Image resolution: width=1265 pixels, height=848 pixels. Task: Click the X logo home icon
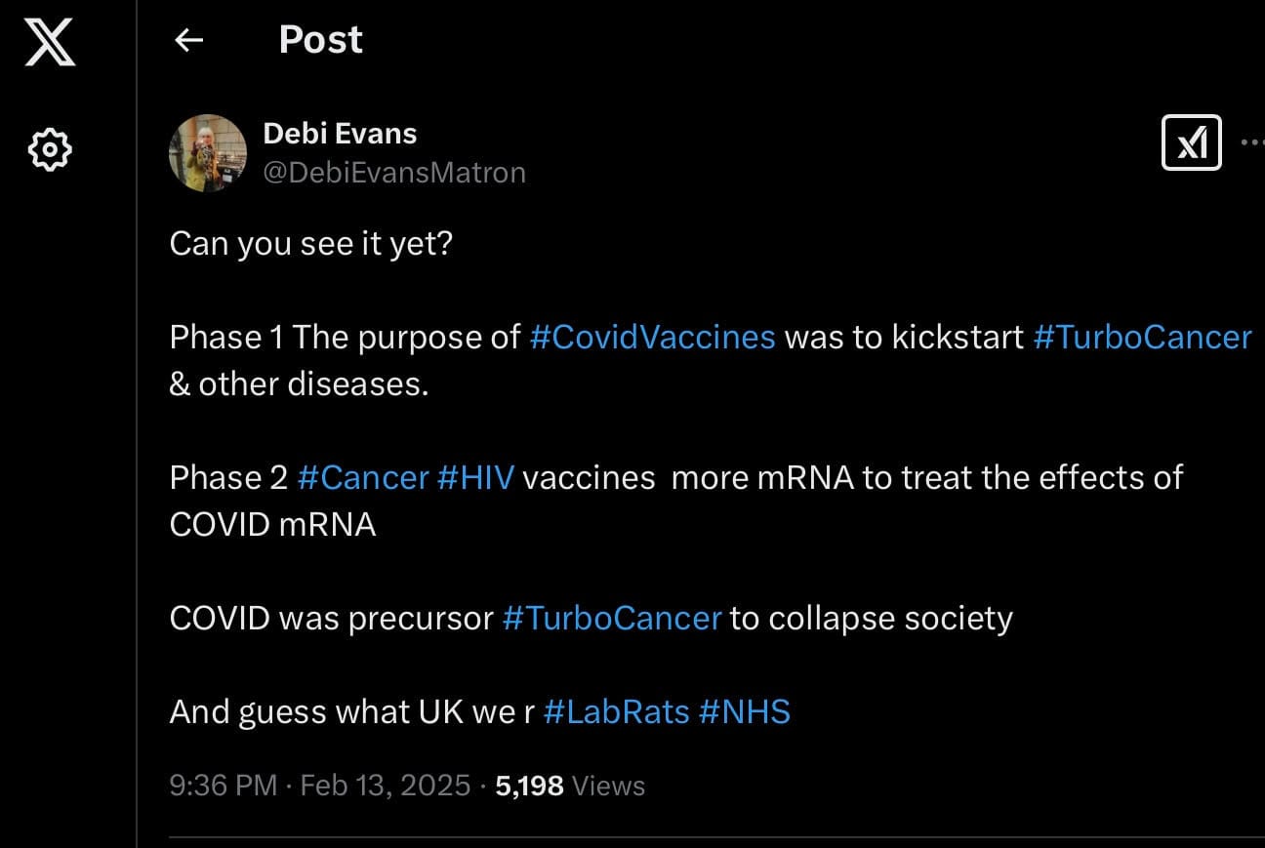[50, 44]
